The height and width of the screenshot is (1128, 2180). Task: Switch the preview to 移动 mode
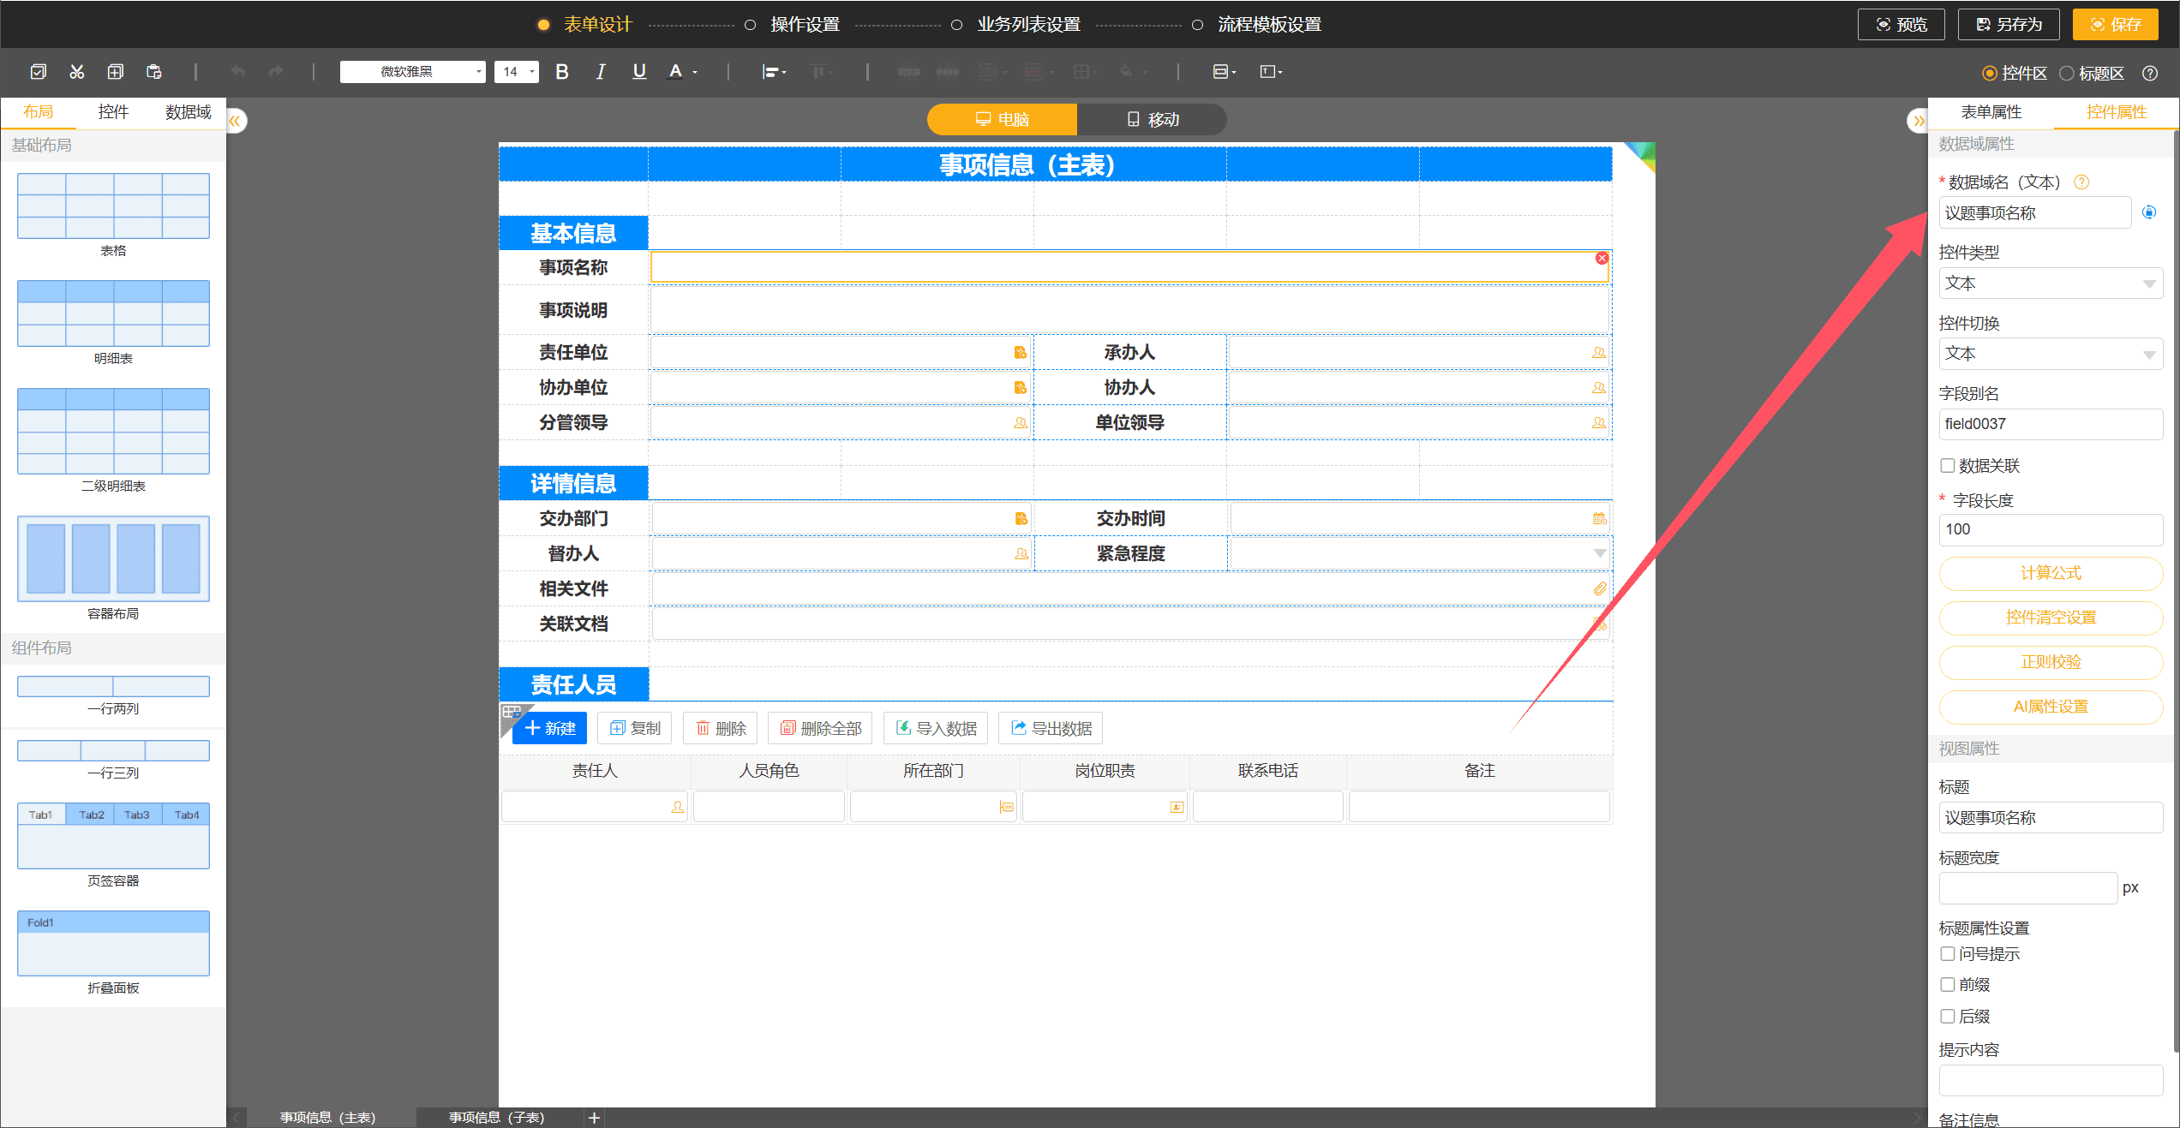point(1152,120)
